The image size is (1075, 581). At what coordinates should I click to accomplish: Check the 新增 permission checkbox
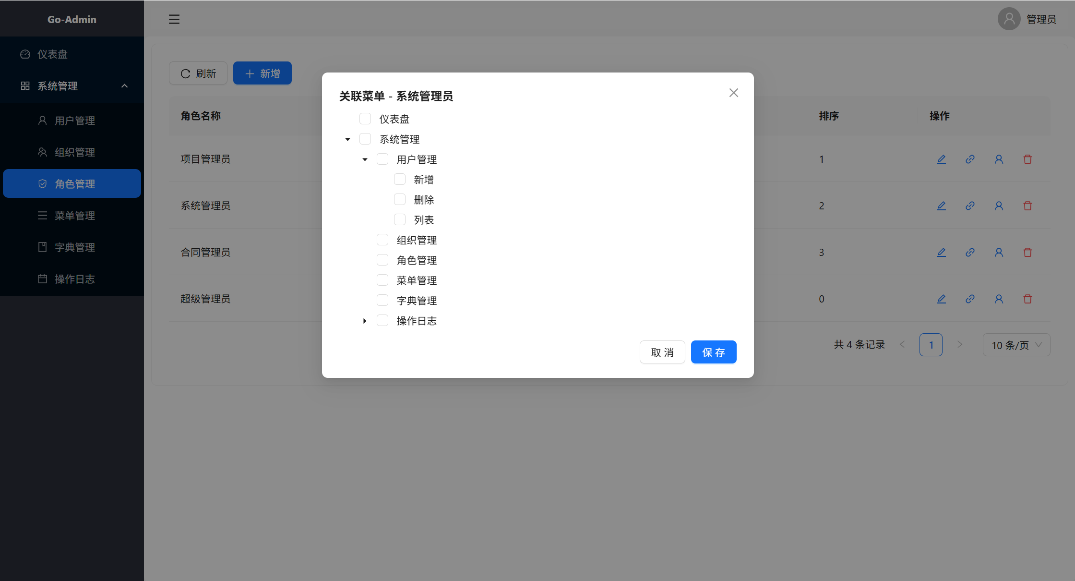point(400,179)
